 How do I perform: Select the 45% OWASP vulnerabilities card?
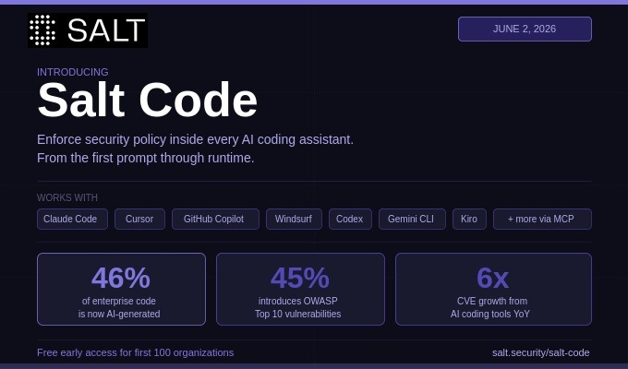point(300,289)
